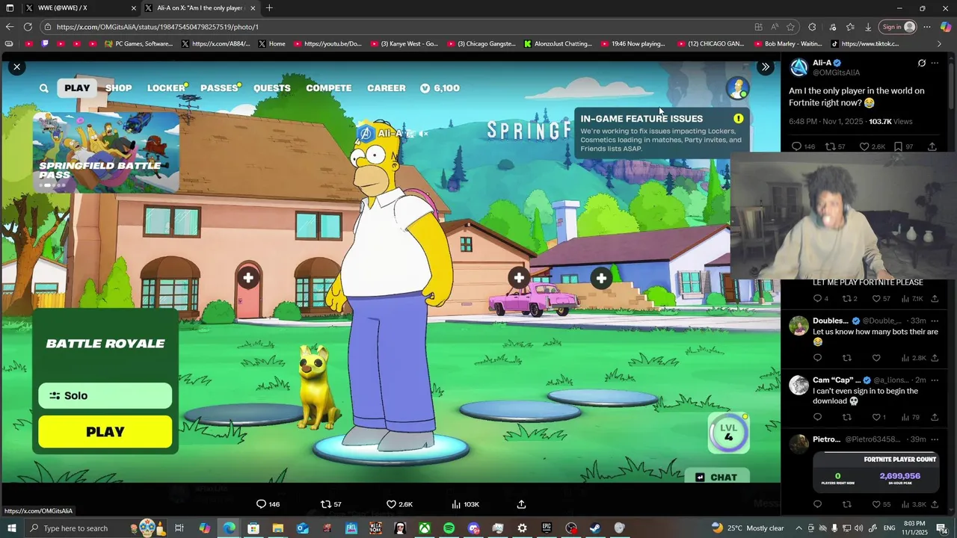Open Cam "Cap" commenter's profile name

[836, 380]
